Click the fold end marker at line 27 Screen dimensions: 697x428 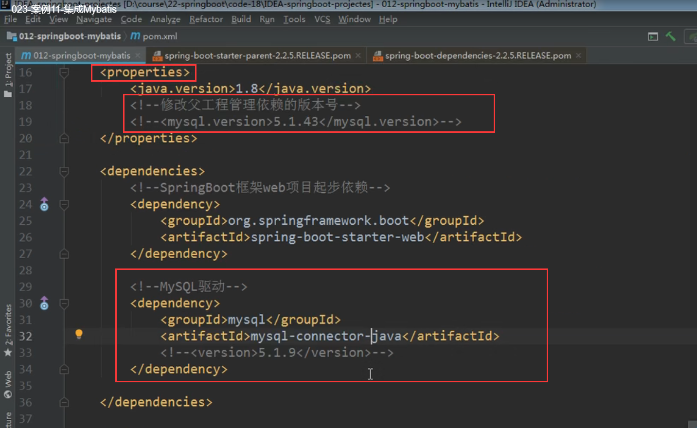click(64, 254)
